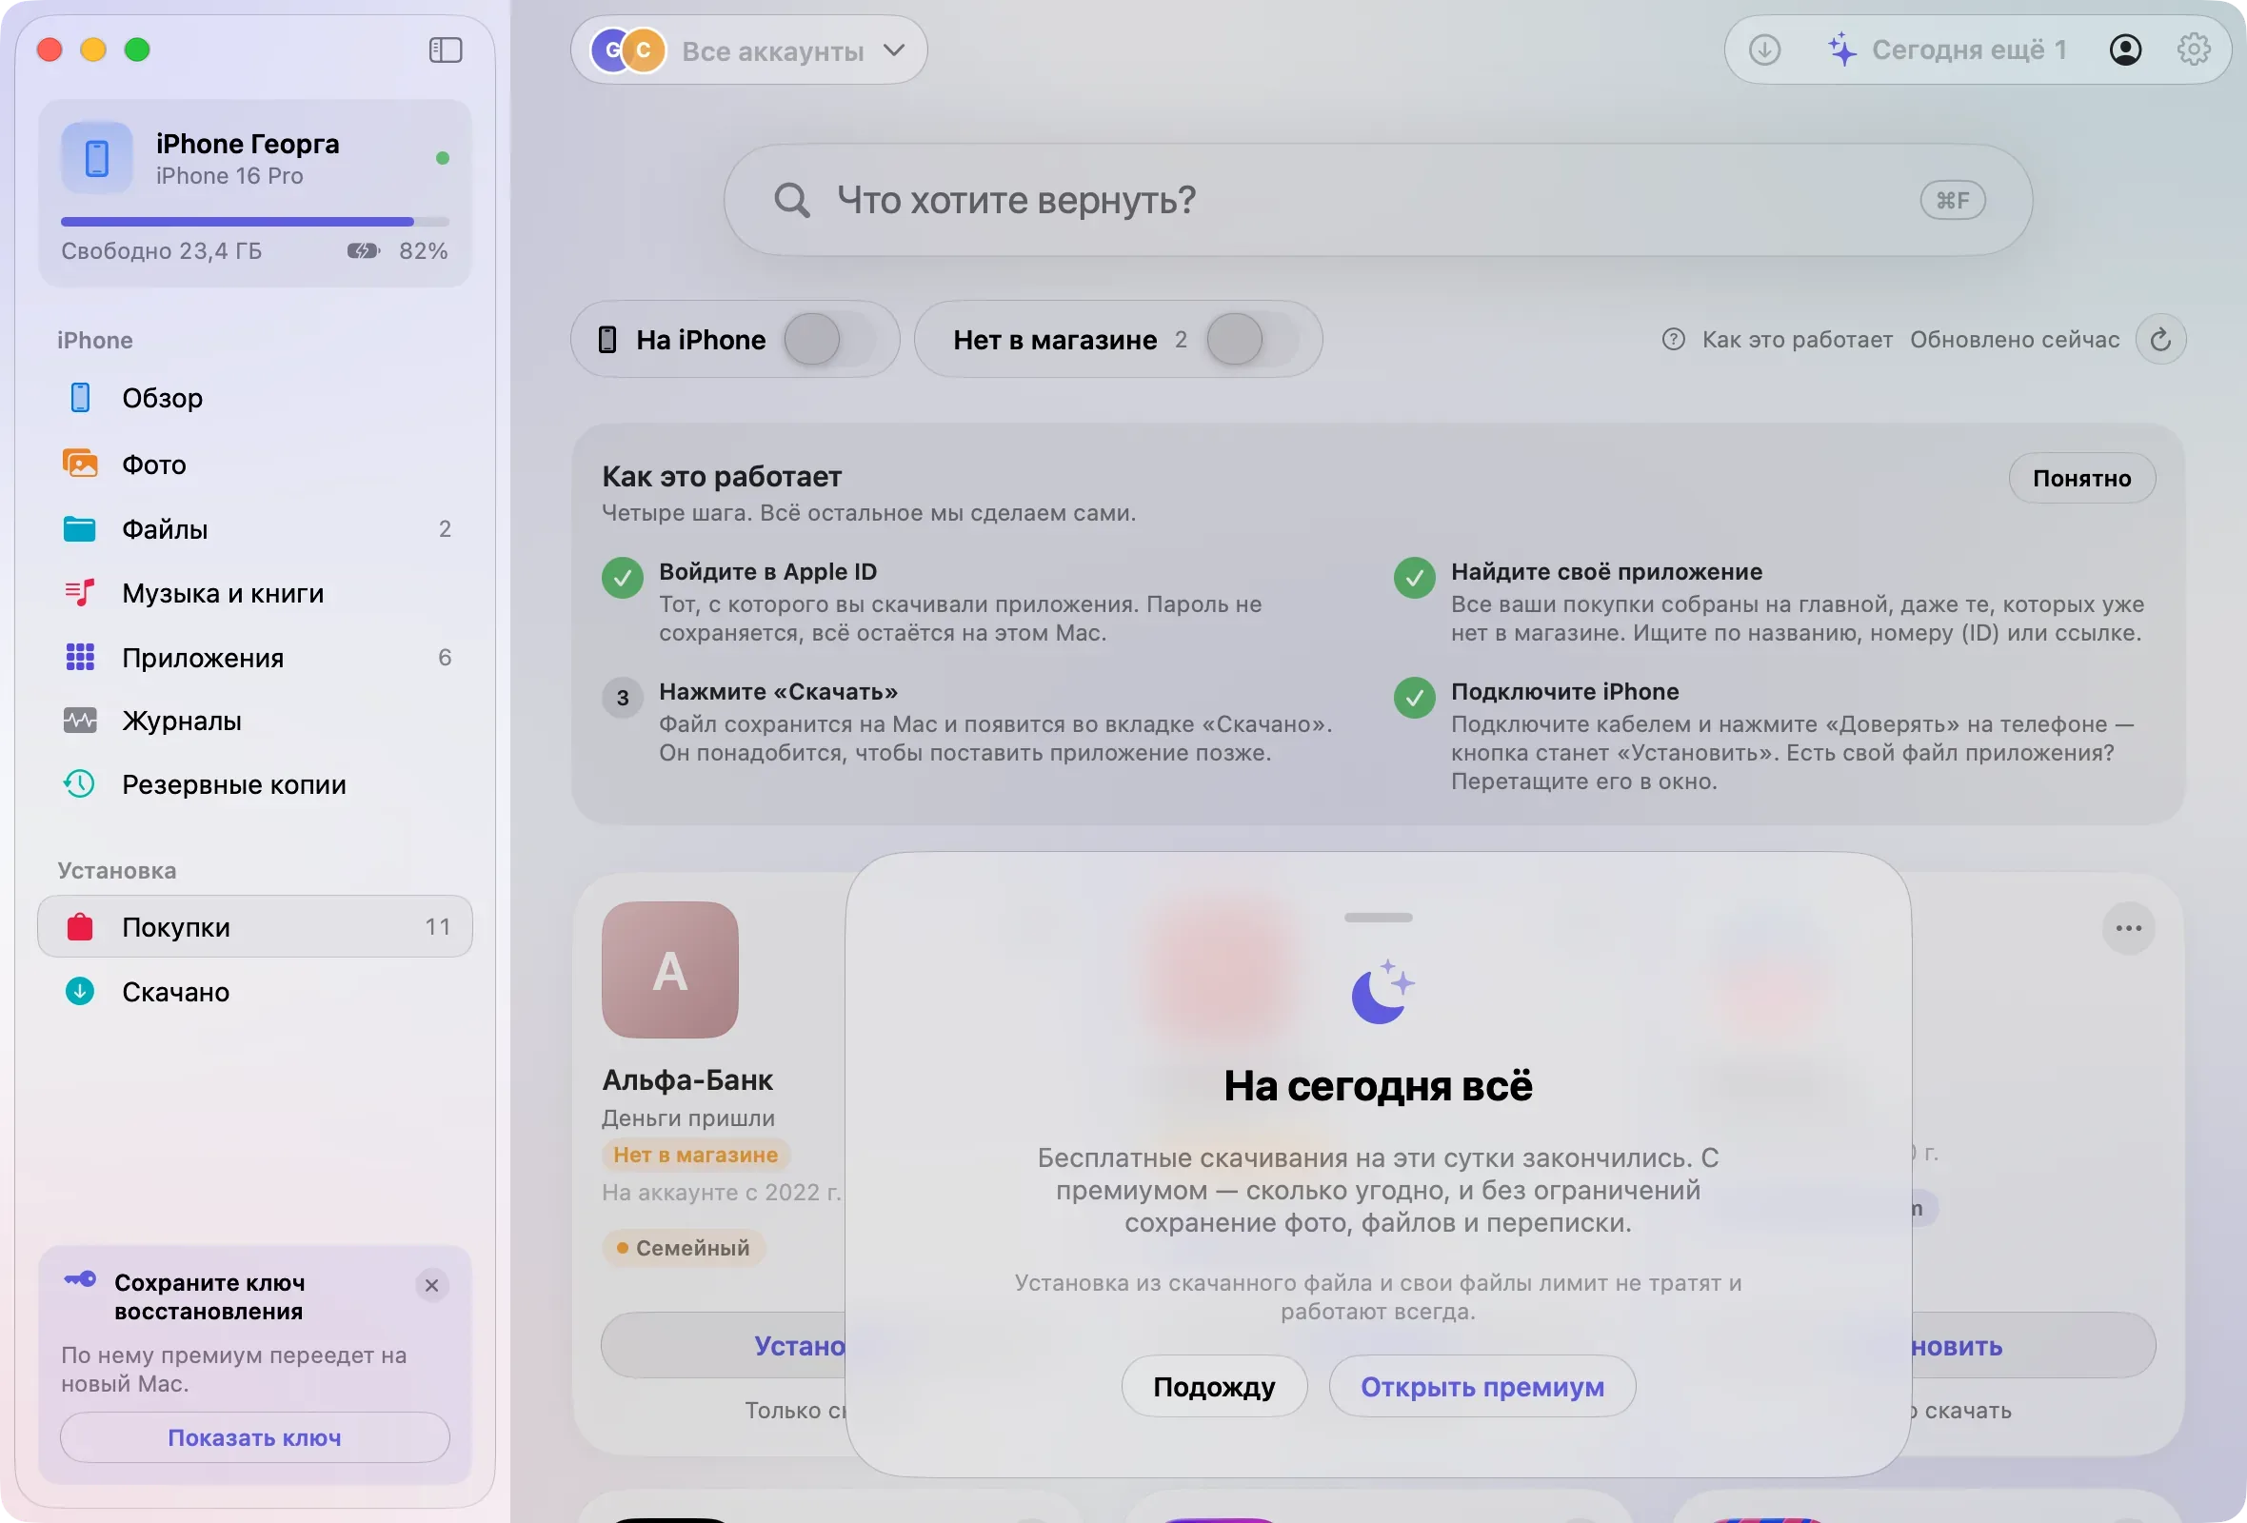Click the storage usage progress bar
The width and height of the screenshot is (2247, 1523).
pyautogui.click(x=255, y=223)
